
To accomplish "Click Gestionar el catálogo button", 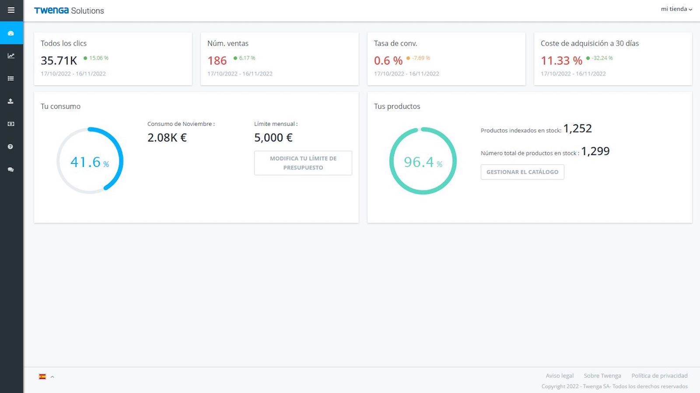I will coord(522,172).
